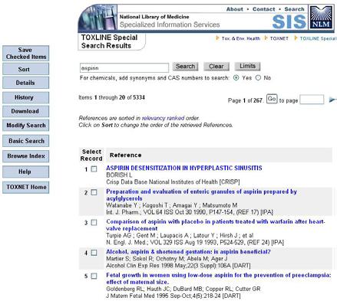Go to Basic Search
337x301 pixels.
(x=26, y=141)
